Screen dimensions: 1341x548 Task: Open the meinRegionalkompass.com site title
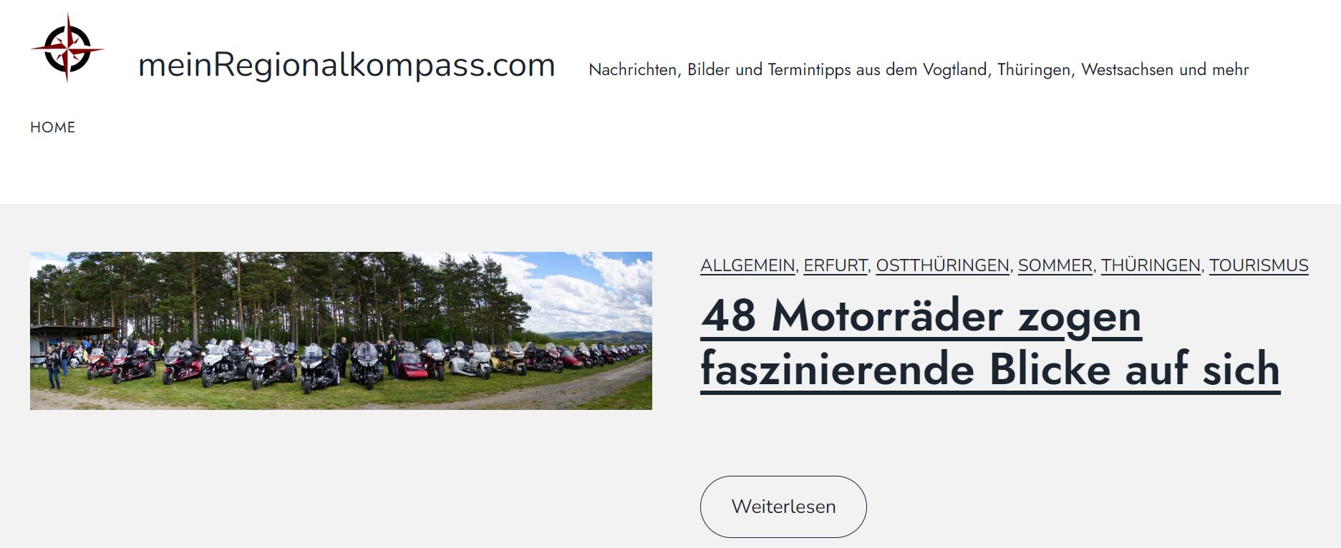point(347,65)
